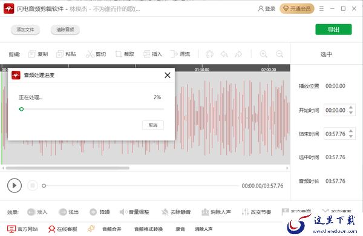Click the 2% progress percentage text

(157, 97)
